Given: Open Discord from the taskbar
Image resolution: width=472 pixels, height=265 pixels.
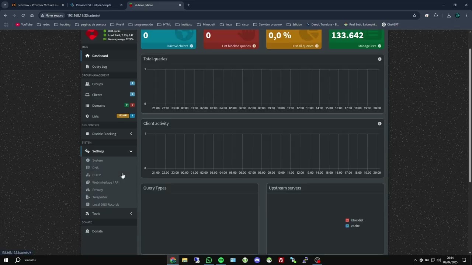Looking at the screenshot, I should pyautogui.click(x=257, y=260).
